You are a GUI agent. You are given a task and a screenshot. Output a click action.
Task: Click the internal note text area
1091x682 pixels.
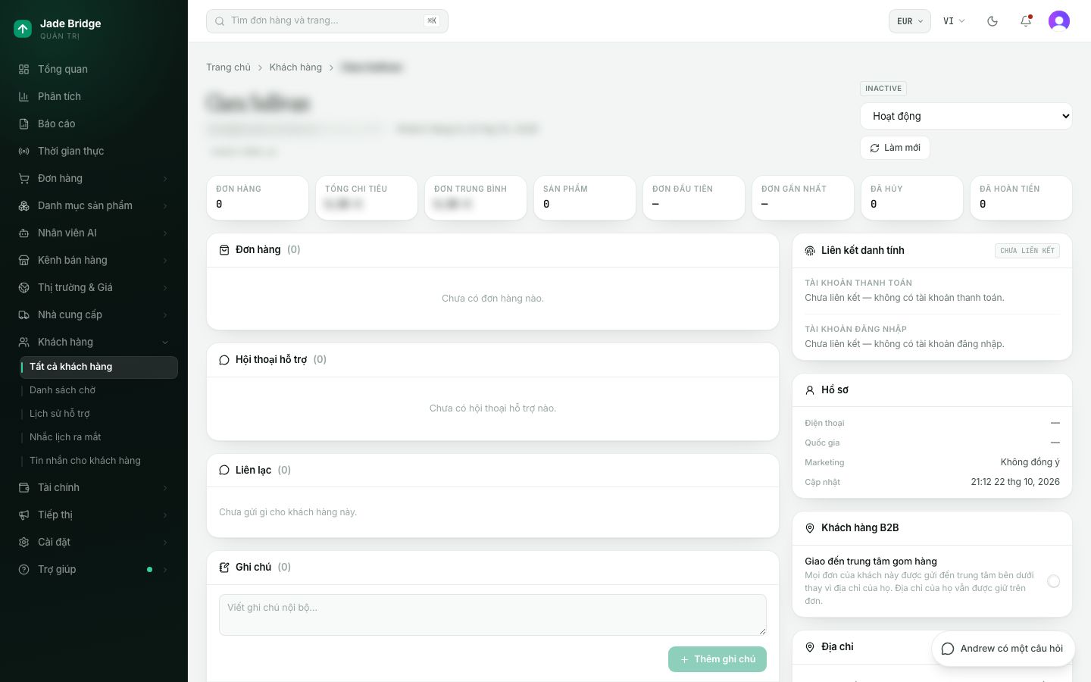[x=492, y=615]
